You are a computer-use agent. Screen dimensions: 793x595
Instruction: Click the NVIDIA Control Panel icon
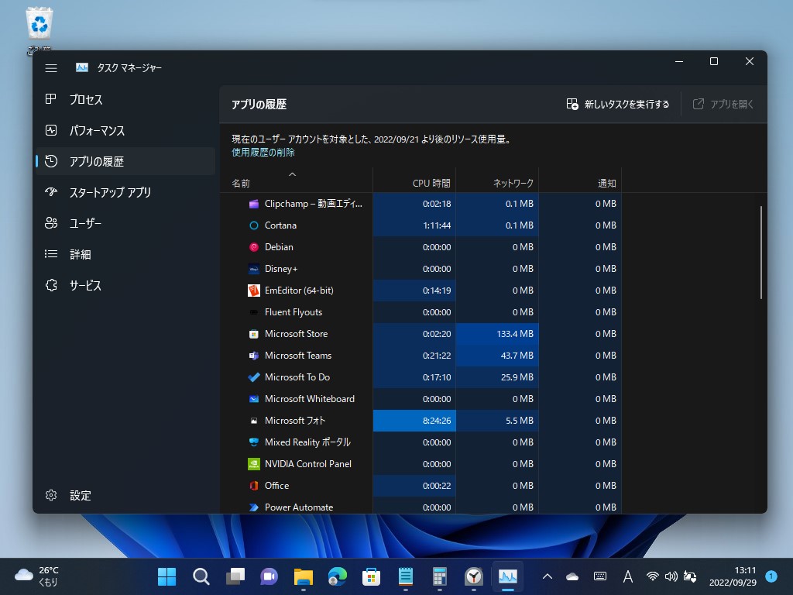pos(254,464)
